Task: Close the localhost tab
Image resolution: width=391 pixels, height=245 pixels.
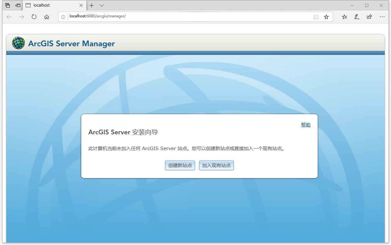Action: 81,5
